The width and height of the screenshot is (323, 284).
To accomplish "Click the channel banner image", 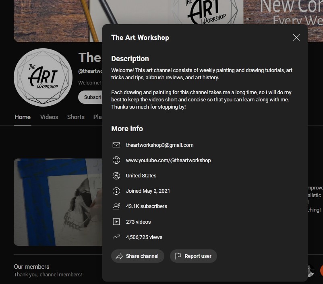I will coord(58,21).
